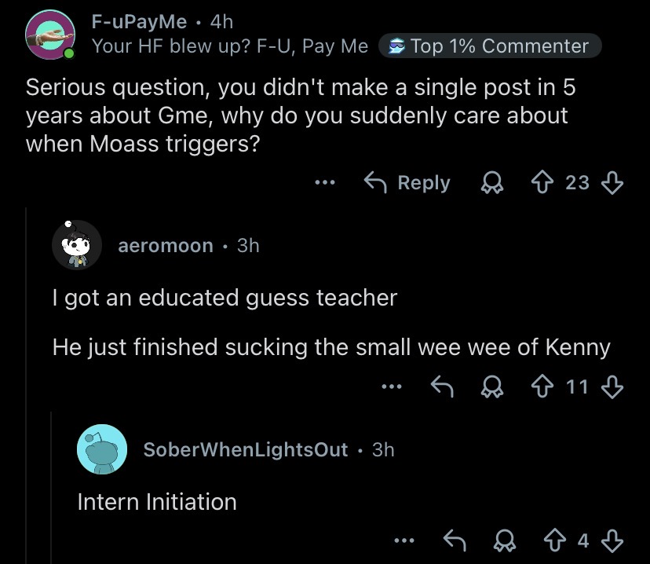650x564 pixels.
Task: Click Reply on F-uPayMe's comment
Action: pyautogui.click(x=407, y=183)
